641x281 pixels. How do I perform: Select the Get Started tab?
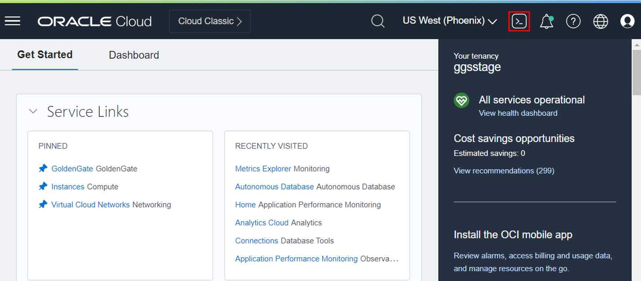click(45, 54)
